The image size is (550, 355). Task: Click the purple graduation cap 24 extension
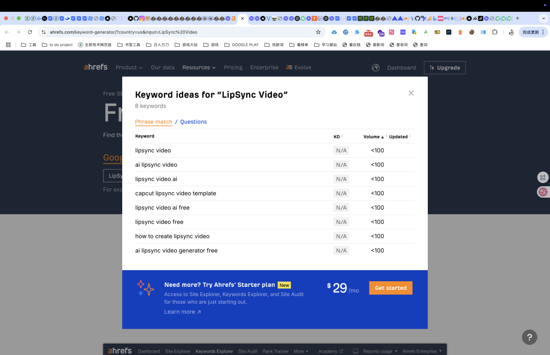pos(380,33)
